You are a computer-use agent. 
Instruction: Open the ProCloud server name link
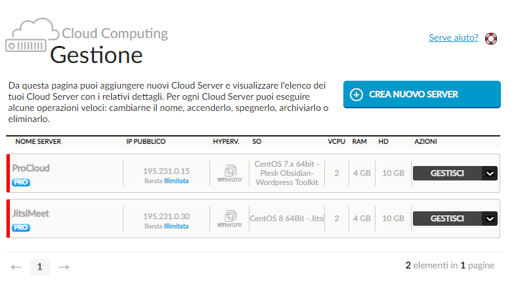(31, 168)
